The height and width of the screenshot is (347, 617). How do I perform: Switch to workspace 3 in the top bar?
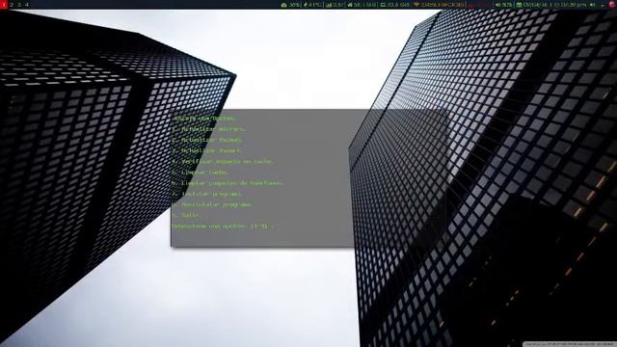tap(19, 5)
